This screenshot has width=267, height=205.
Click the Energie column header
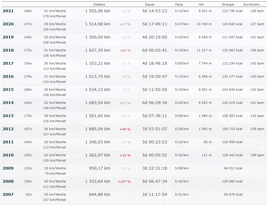coord(228,4)
